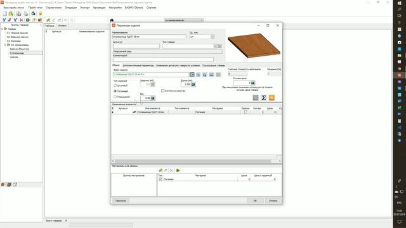The image size is (406, 228).
Task: Open the Справка menu
Action: (151, 8)
